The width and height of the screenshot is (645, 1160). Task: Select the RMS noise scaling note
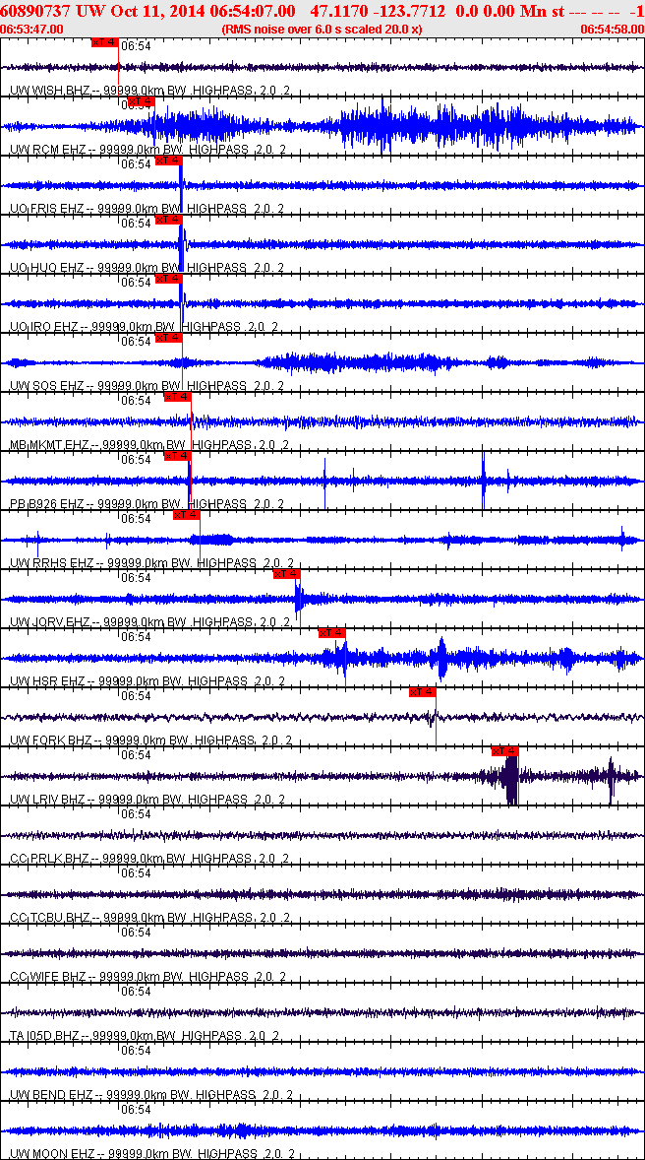tap(322, 29)
